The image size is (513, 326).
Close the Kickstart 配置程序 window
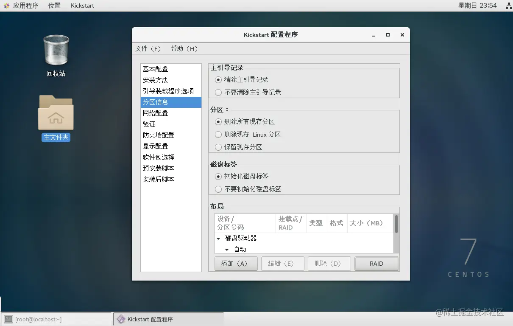point(402,35)
